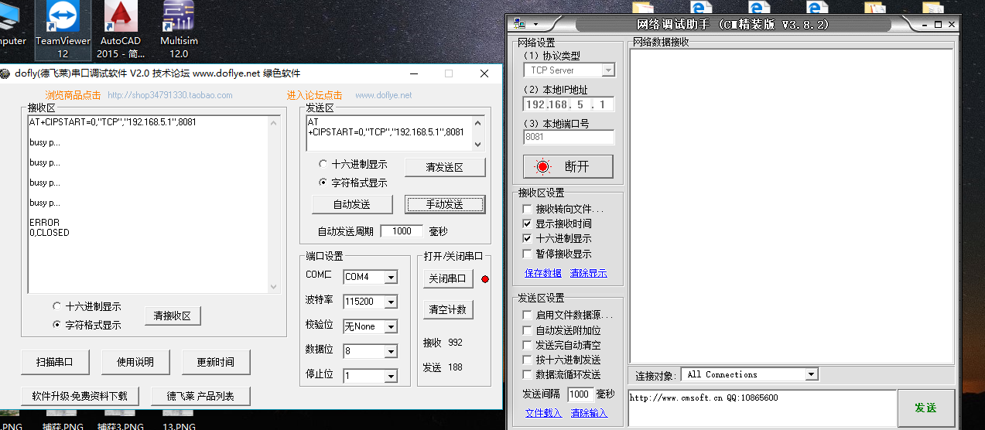The height and width of the screenshot is (430, 985).
Task: Click the 清空计数 button
Action: (x=448, y=309)
